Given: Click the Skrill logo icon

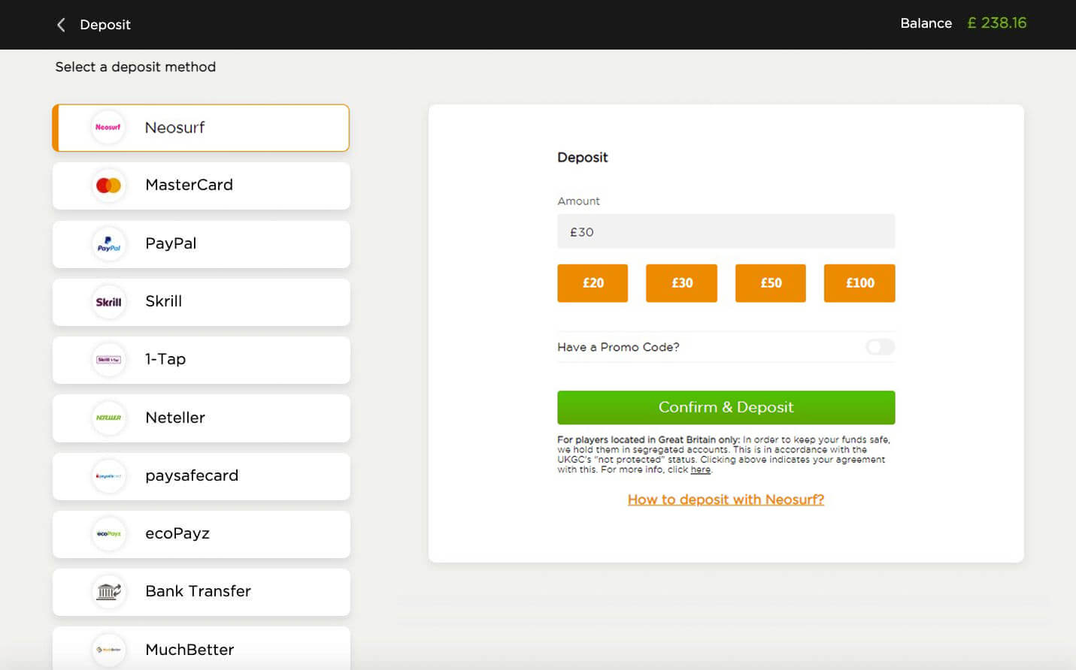Looking at the screenshot, I should point(108,302).
